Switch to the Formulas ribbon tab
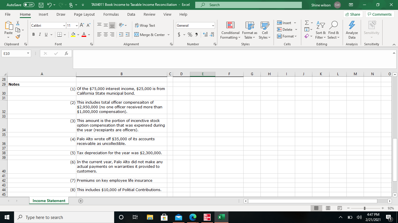The image size is (398, 223). click(111, 14)
